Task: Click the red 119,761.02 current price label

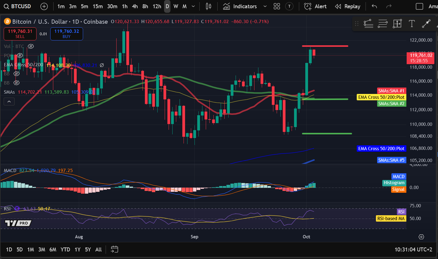Action: [x=420, y=58]
